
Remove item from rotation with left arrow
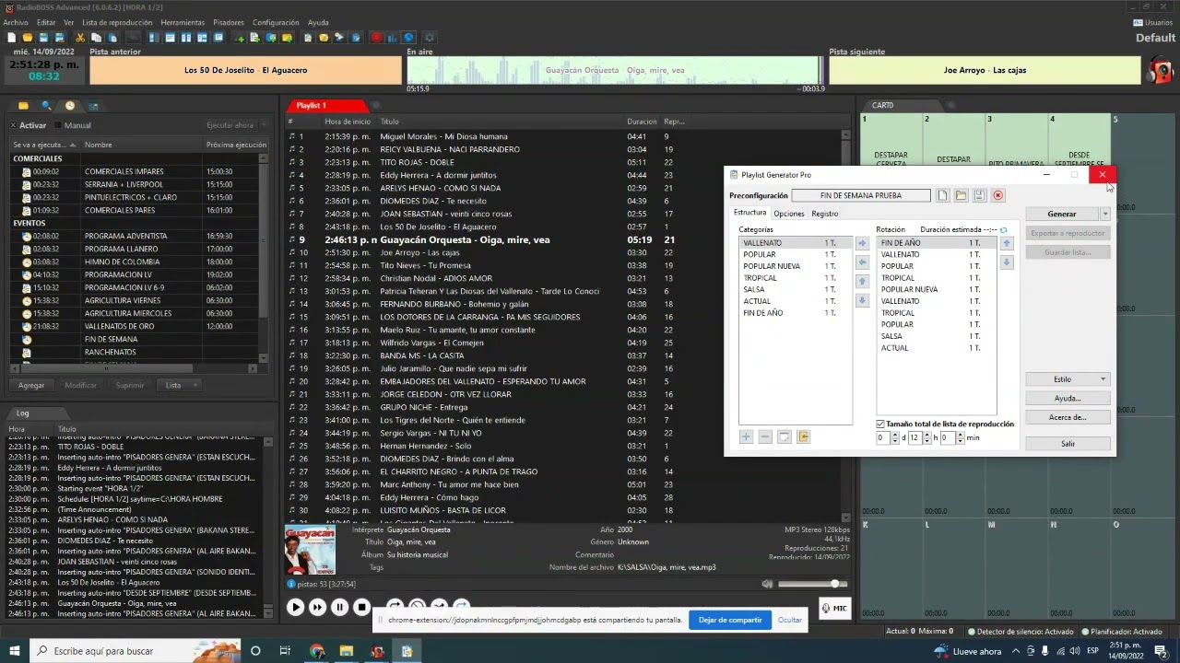point(862,262)
